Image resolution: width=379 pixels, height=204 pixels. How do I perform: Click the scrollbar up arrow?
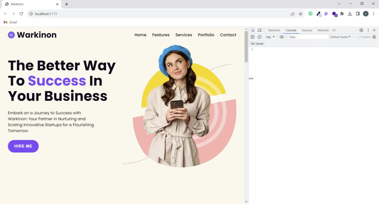click(x=246, y=30)
